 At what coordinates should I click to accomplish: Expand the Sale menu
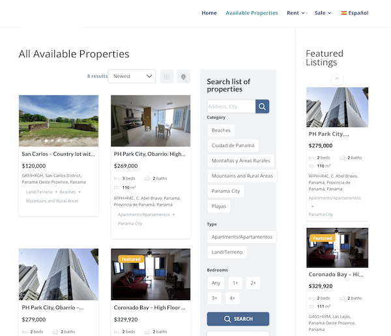coord(323,13)
